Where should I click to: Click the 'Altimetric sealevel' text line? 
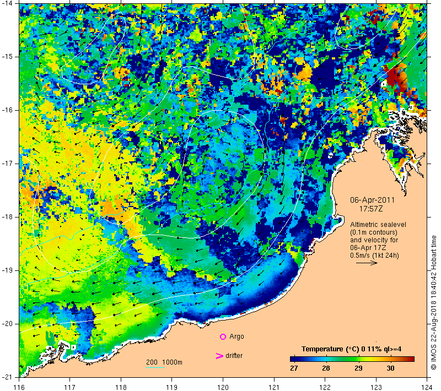[x=378, y=225]
